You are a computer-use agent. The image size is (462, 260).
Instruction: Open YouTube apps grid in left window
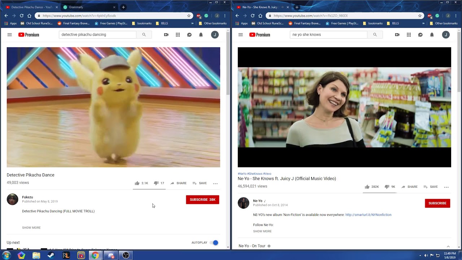pyautogui.click(x=178, y=35)
